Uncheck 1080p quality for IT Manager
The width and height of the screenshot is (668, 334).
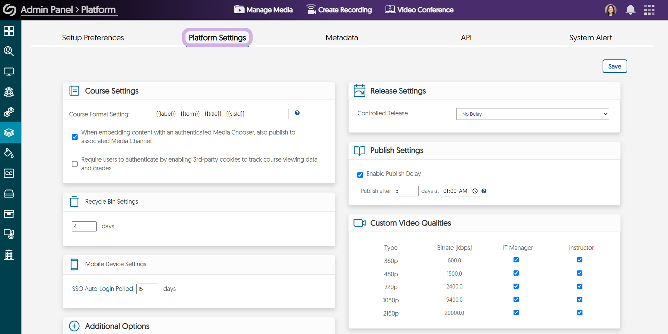point(516,299)
